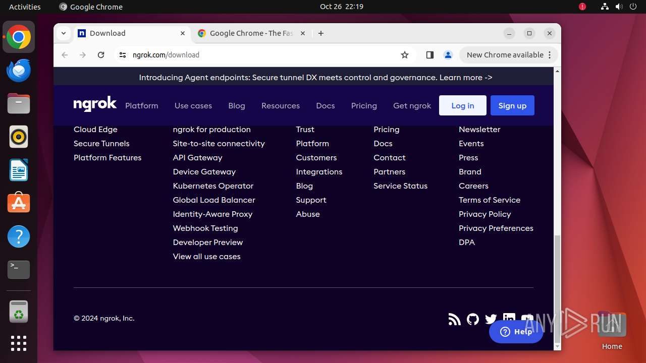
Task: Open LibreOffice Writer from the dock
Action: coord(19,170)
